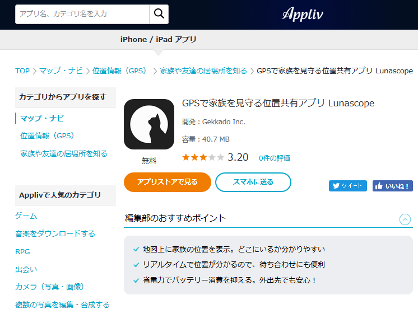Open マップ・ナビ breadcrumb link

[x=61, y=71]
